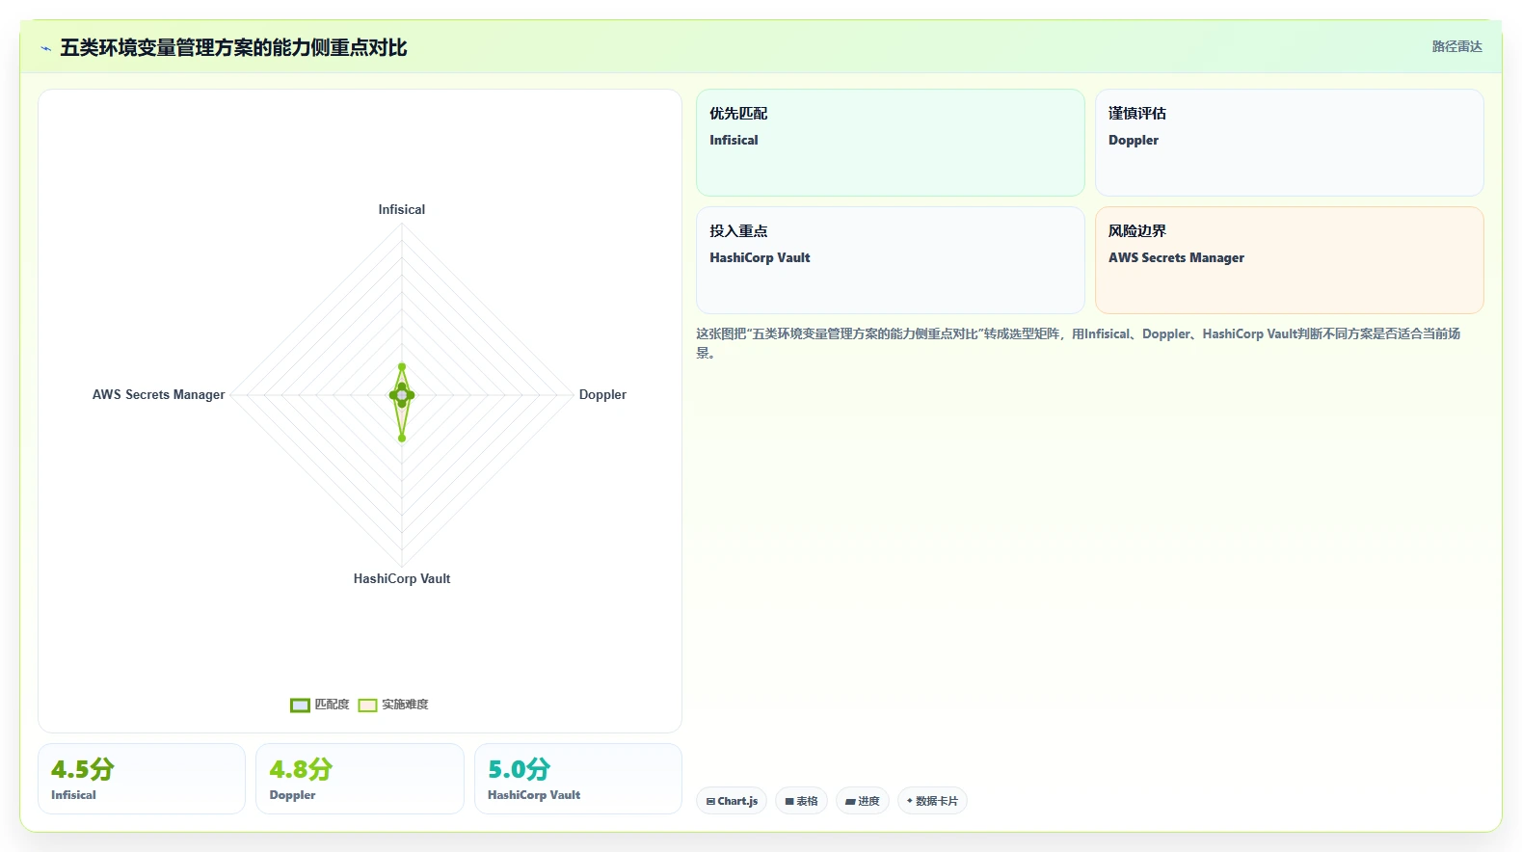Click the 4.5分 Infisical score card
1522x852 pixels.
click(x=142, y=779)
